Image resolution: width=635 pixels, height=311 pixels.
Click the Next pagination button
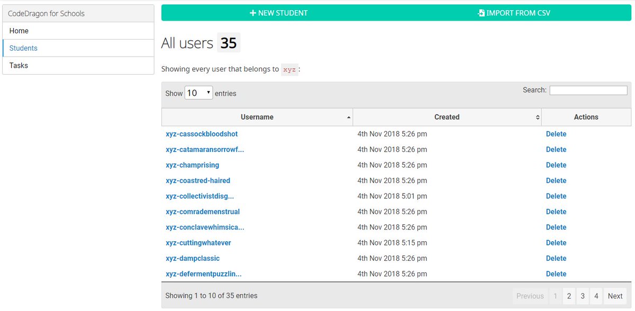615,296
